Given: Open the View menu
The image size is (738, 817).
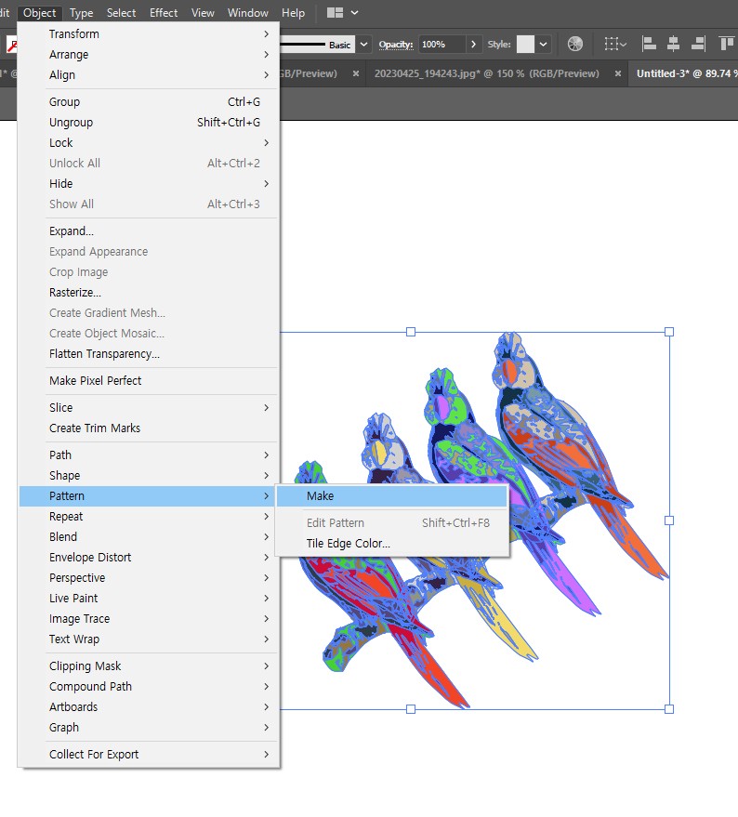Looking at the screenshot, I should (x=203, y=12).
